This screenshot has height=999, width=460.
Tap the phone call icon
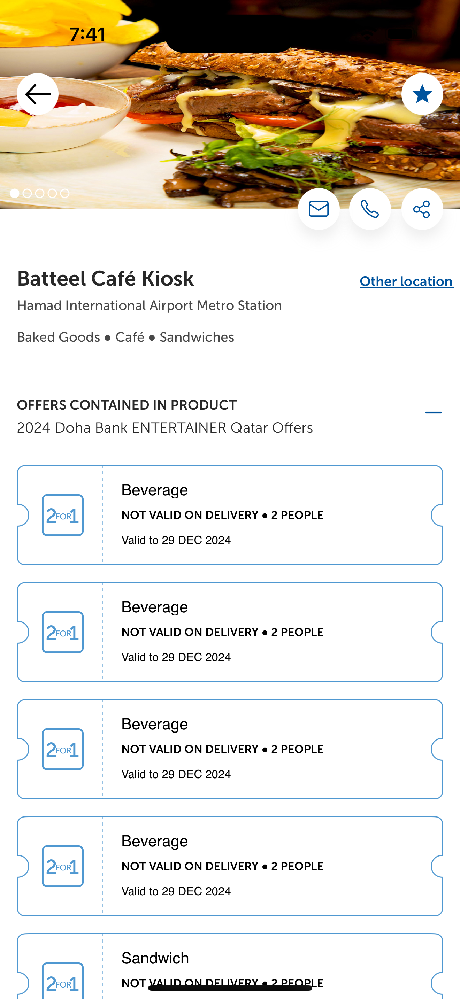(370, 209)
